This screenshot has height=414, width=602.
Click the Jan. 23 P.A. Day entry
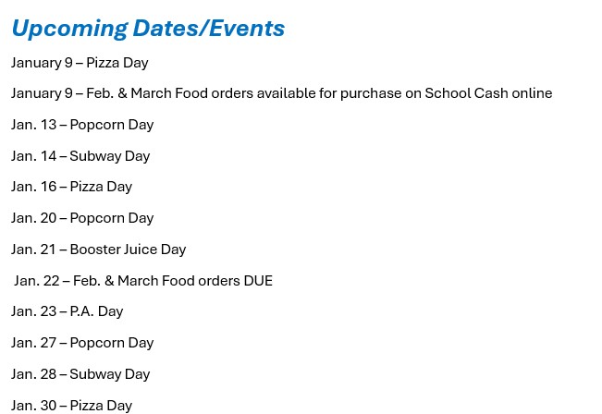(x=67, y=311)
